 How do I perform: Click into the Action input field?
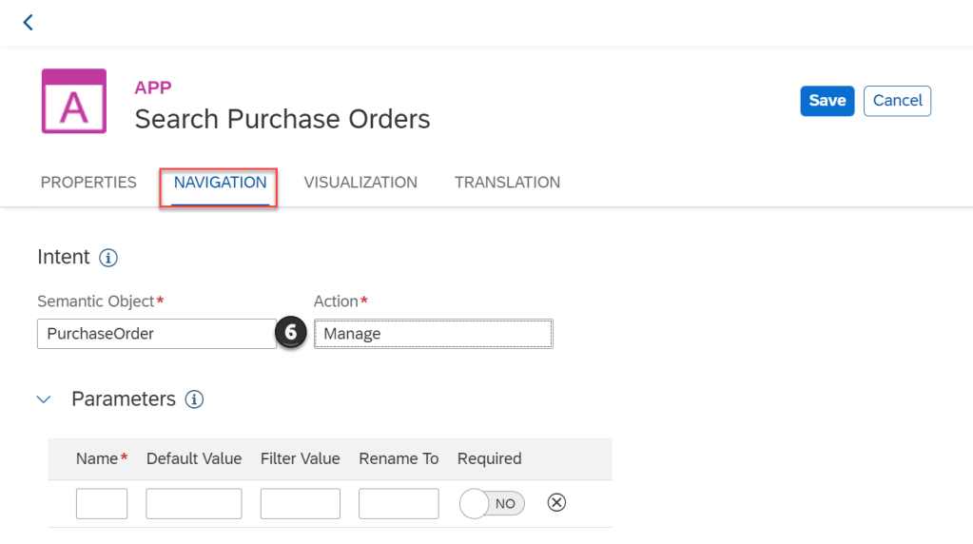click(x=433, y=334)
